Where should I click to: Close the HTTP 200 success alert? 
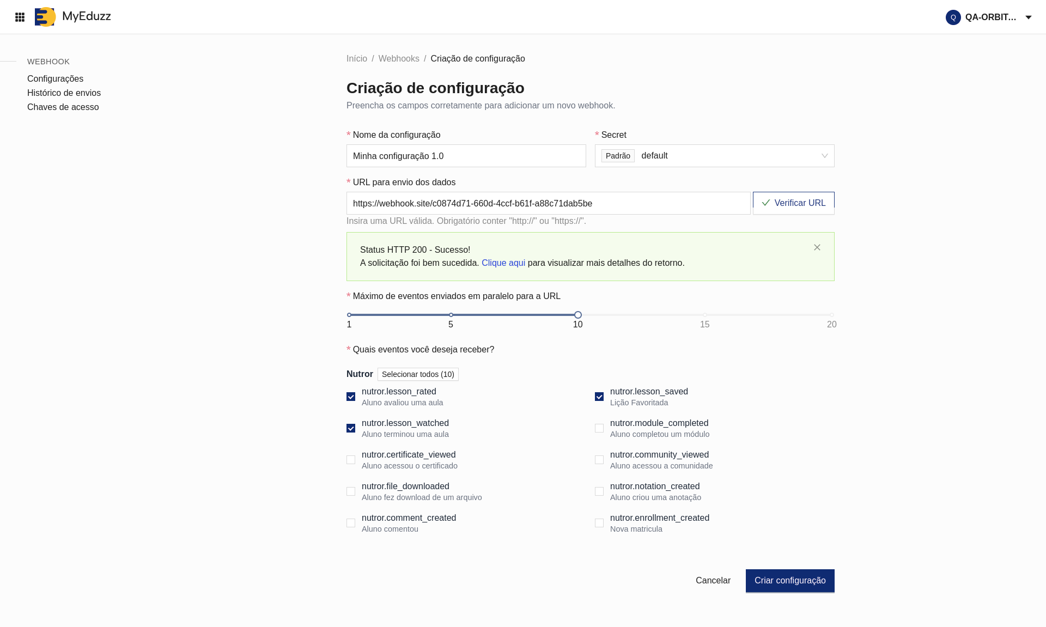[817, 247]
